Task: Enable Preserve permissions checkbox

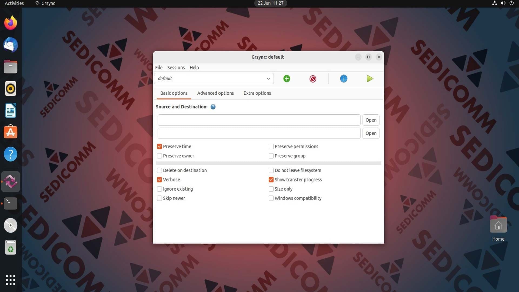Action: point(271,147)
